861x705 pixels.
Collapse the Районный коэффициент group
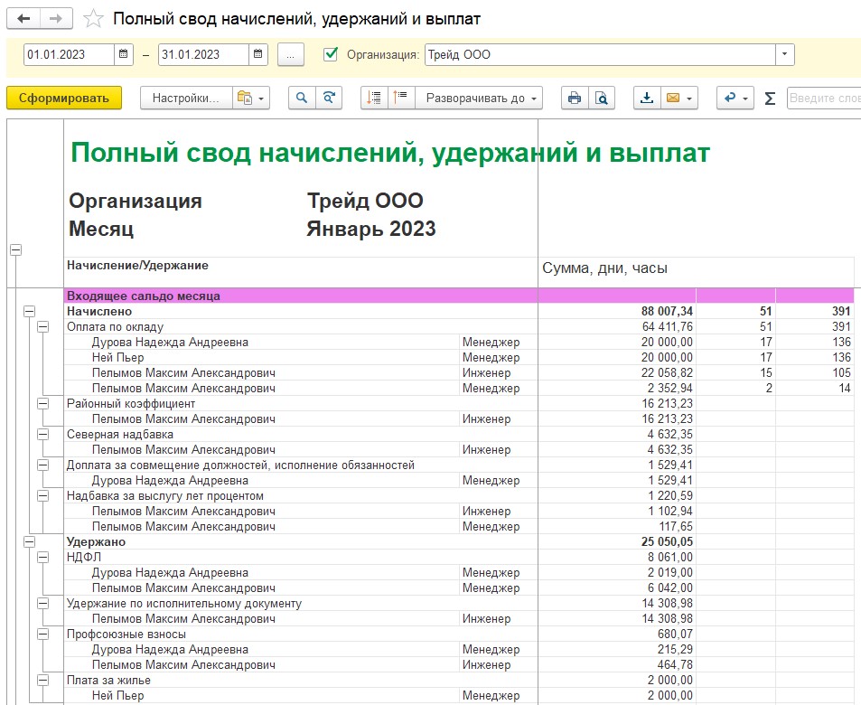point(42,404)
